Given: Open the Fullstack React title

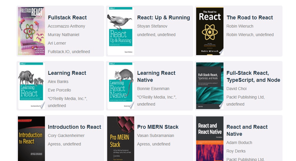Looking at the screenshot, I should click(x=67, y=18).
